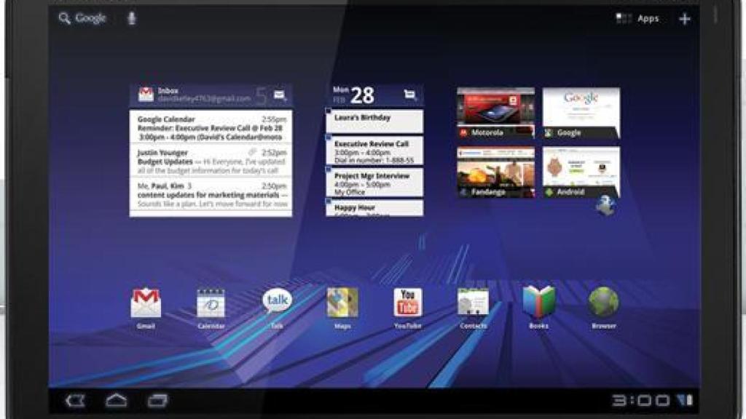Screen dimensions: 746x419
Task: Open Maps
Action: 342,300
